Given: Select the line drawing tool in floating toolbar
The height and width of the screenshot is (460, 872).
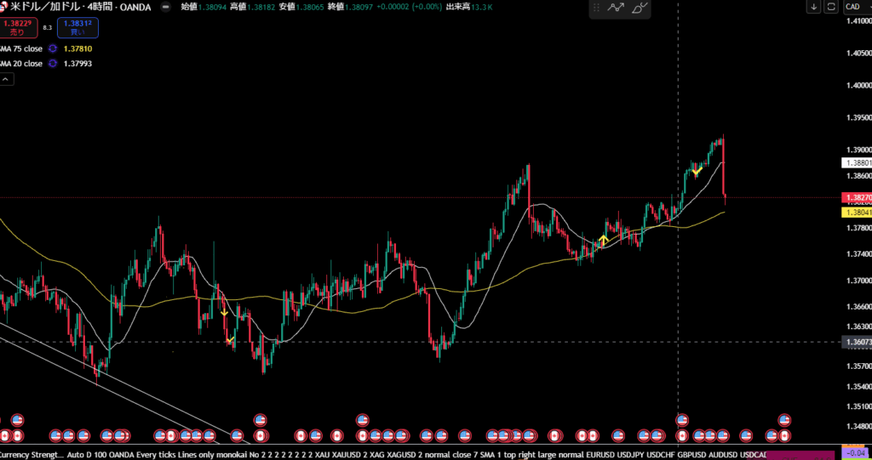Looking at the screenshot, I should pyautogui.click(x=617, y=9).
